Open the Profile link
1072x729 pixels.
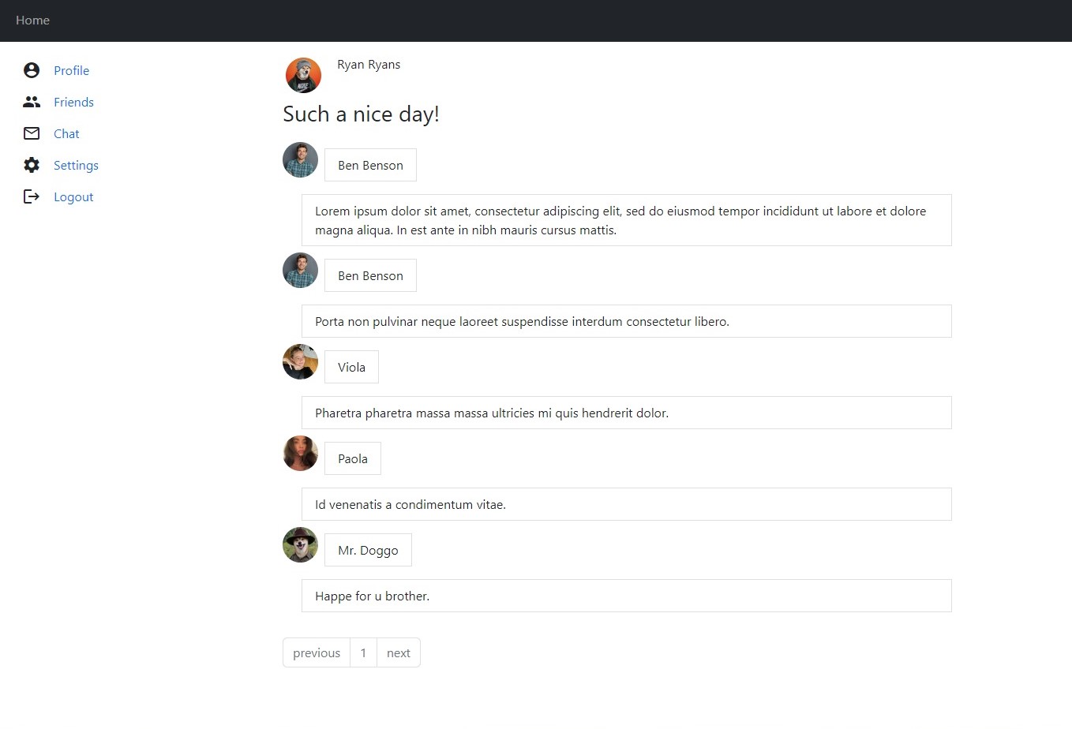pos(71,70)
